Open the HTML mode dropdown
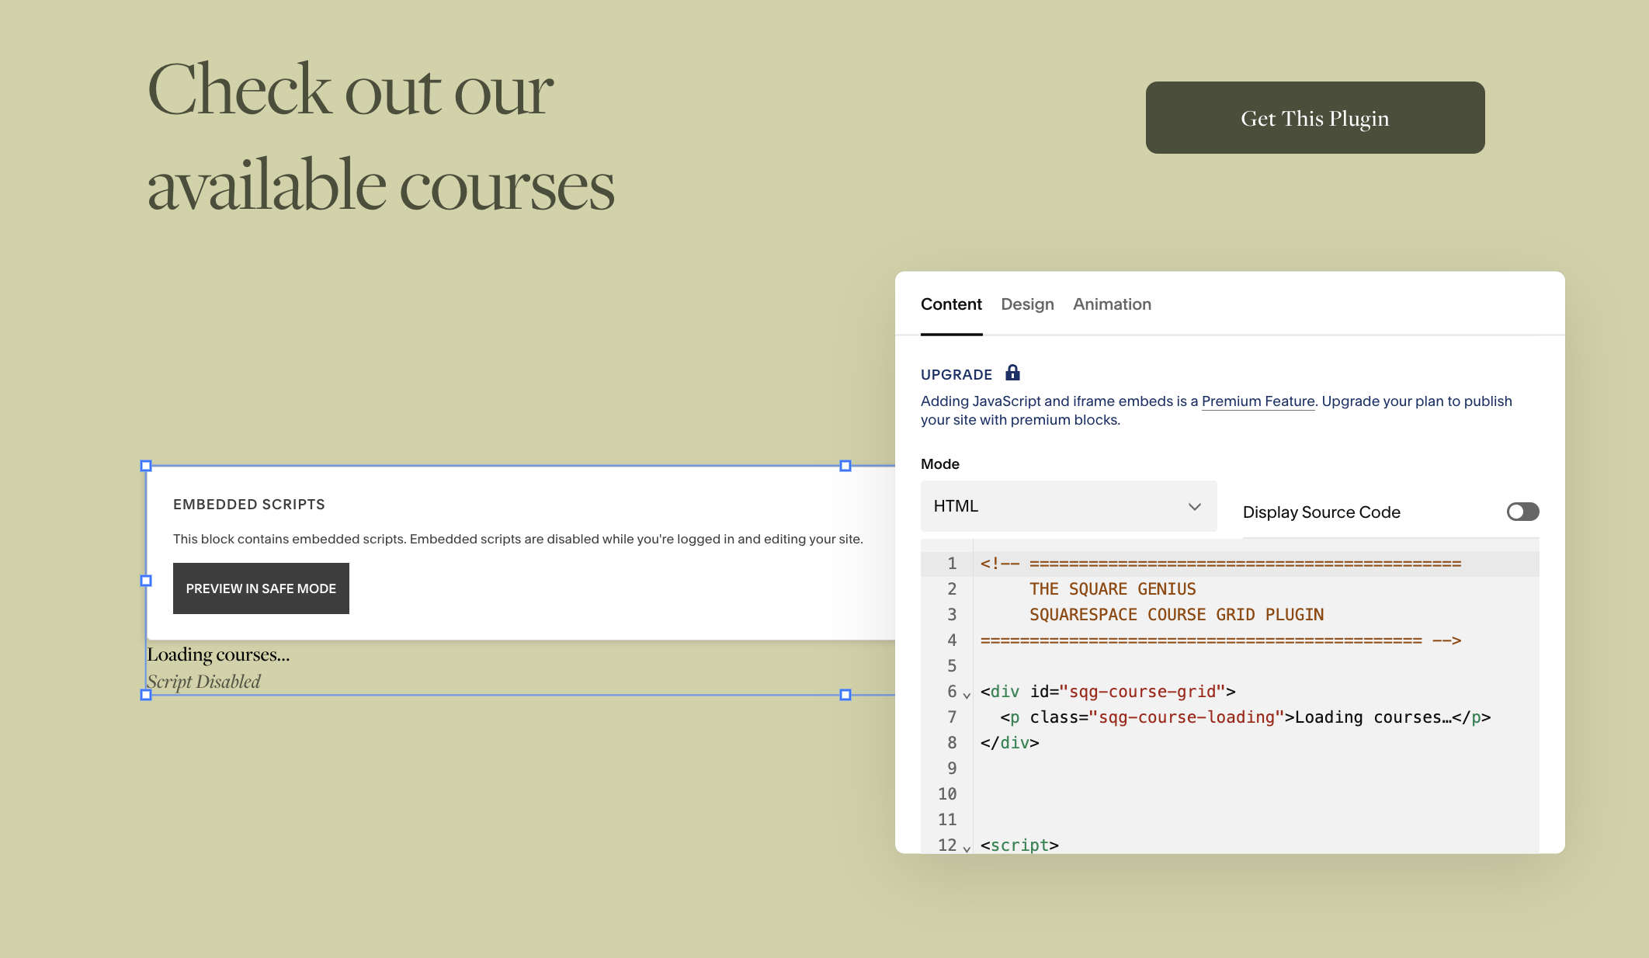The width and height of the screenshot is (1649, 958). click(1068, 506)
